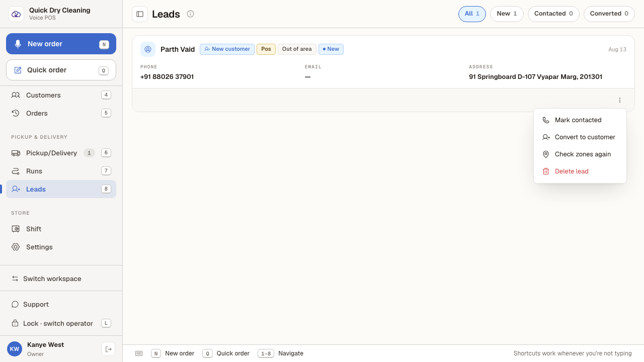Toggle the sidebar panel icon
644x362 pixels.
(140, 14)
